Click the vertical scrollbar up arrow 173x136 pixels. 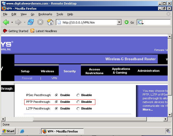pyautogui.click(x=170, y=36)
